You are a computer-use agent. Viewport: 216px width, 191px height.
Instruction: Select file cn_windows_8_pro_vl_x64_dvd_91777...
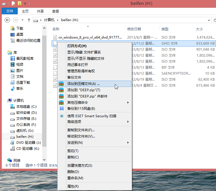[x=90, y=37]
